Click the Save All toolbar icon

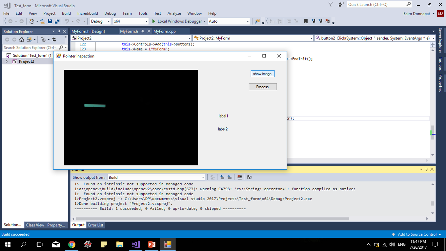coord(57,21)
